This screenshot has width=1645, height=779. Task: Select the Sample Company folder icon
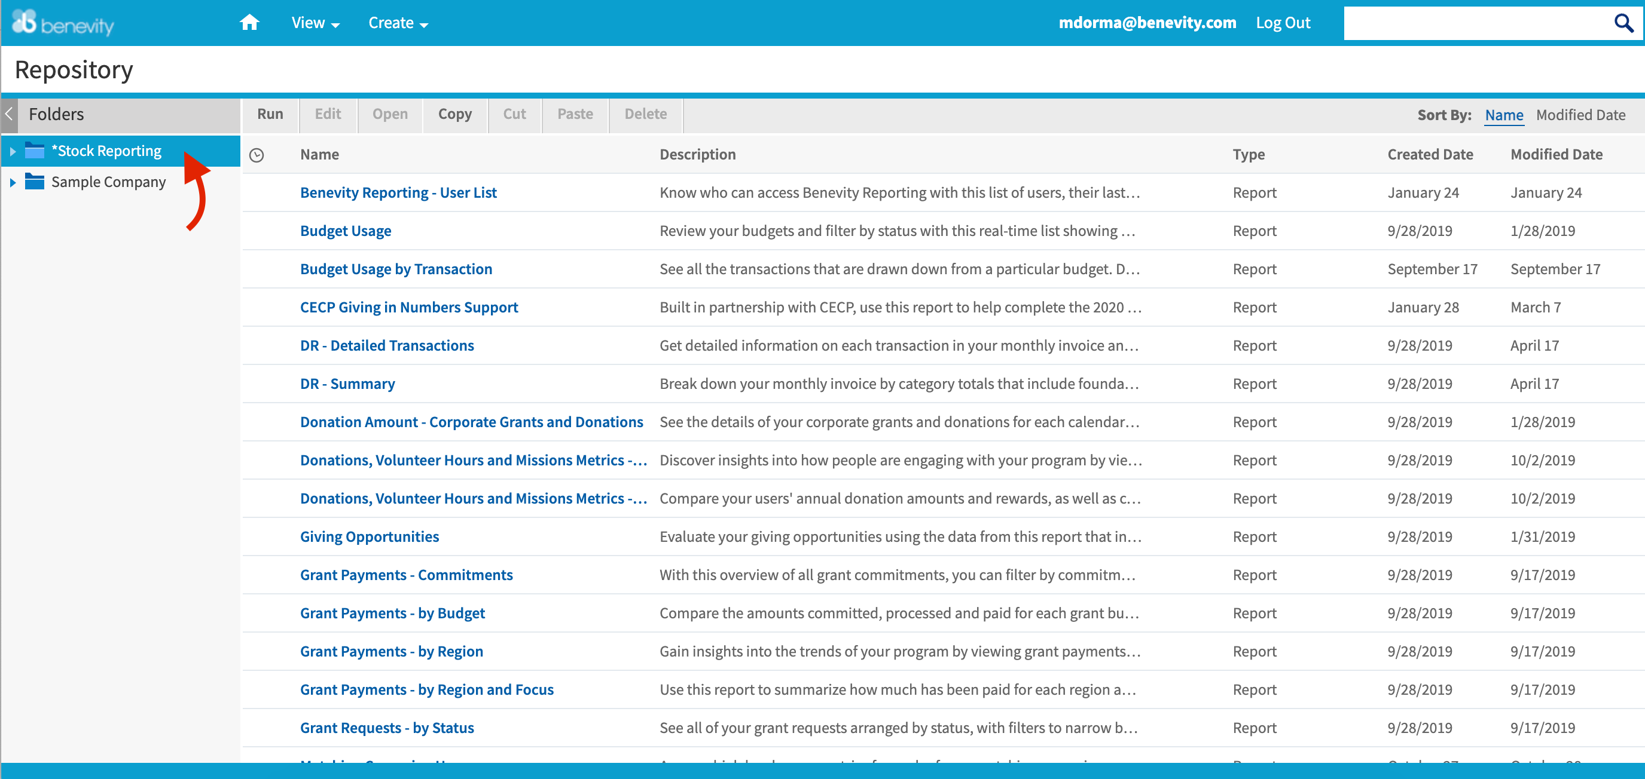34,181
